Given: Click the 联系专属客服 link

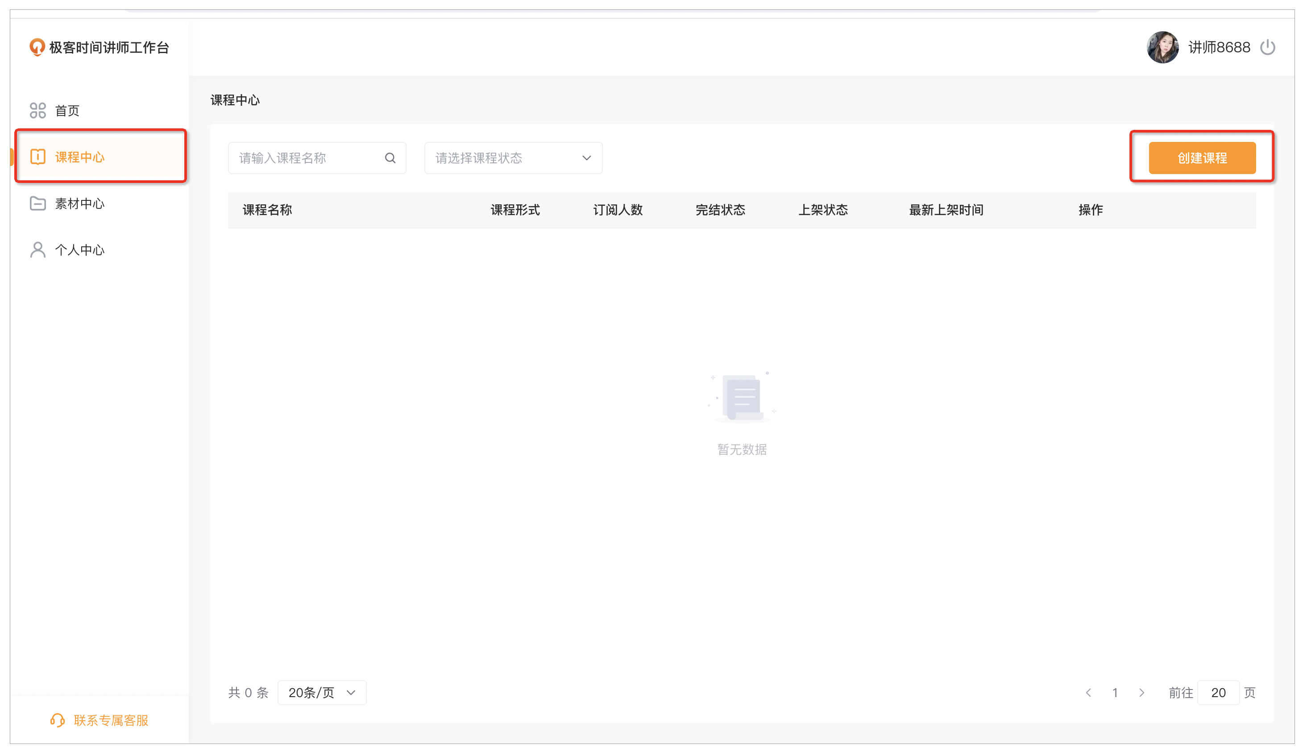Looking at the screenshot, I should click(x=111, y=720).
